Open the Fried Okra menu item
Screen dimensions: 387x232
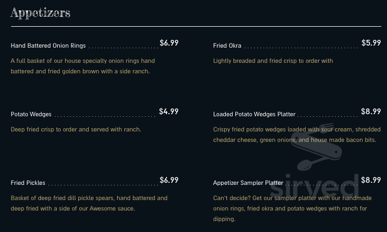(x=227, y=46)
